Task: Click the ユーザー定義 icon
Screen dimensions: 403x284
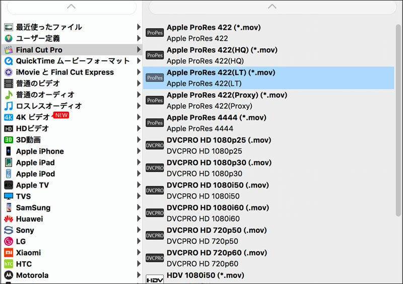Action: [9, 39]
